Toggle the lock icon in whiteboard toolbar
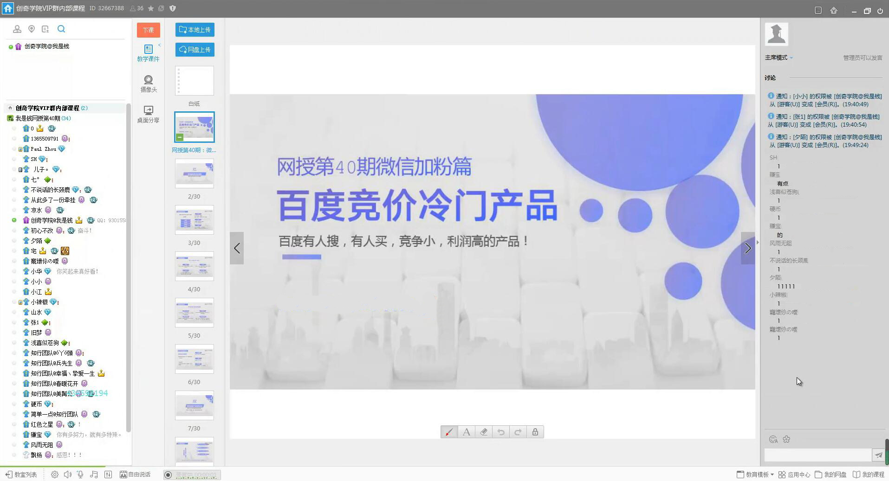Image resolution: width=889 pixels, height=481 pixels. [535, 432]
